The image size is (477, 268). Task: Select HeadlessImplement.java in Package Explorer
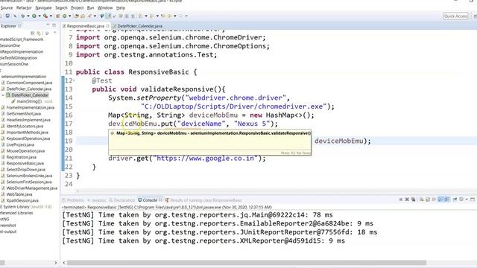[28, 120]
